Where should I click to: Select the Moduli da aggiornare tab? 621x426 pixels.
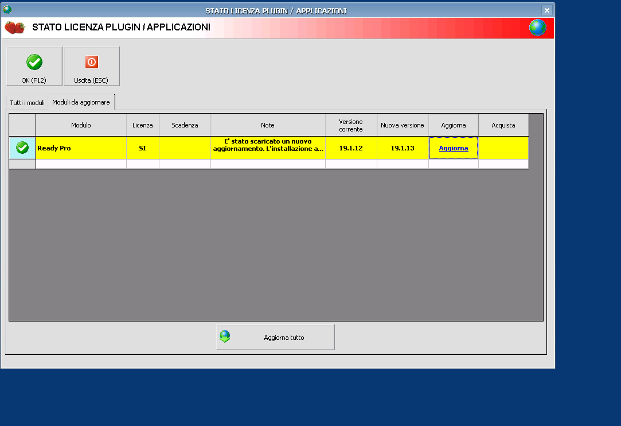(x=81, y=102)
